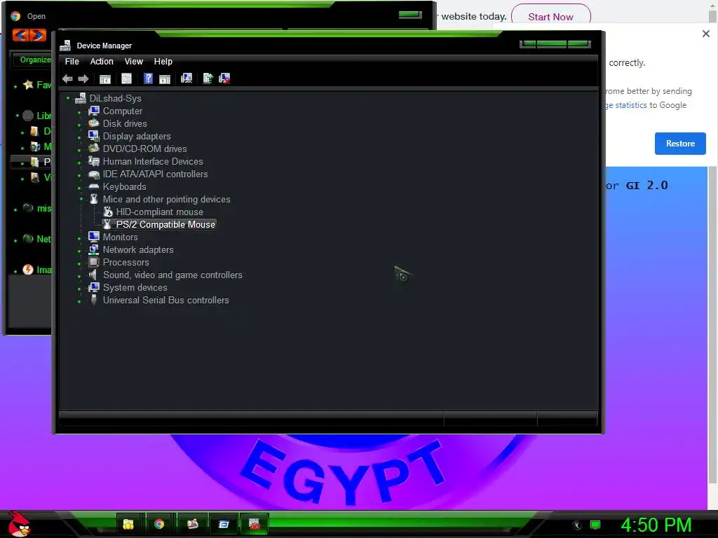
Task: Click the Sound, video and game controllers icon
Action: tap(93, 275)
